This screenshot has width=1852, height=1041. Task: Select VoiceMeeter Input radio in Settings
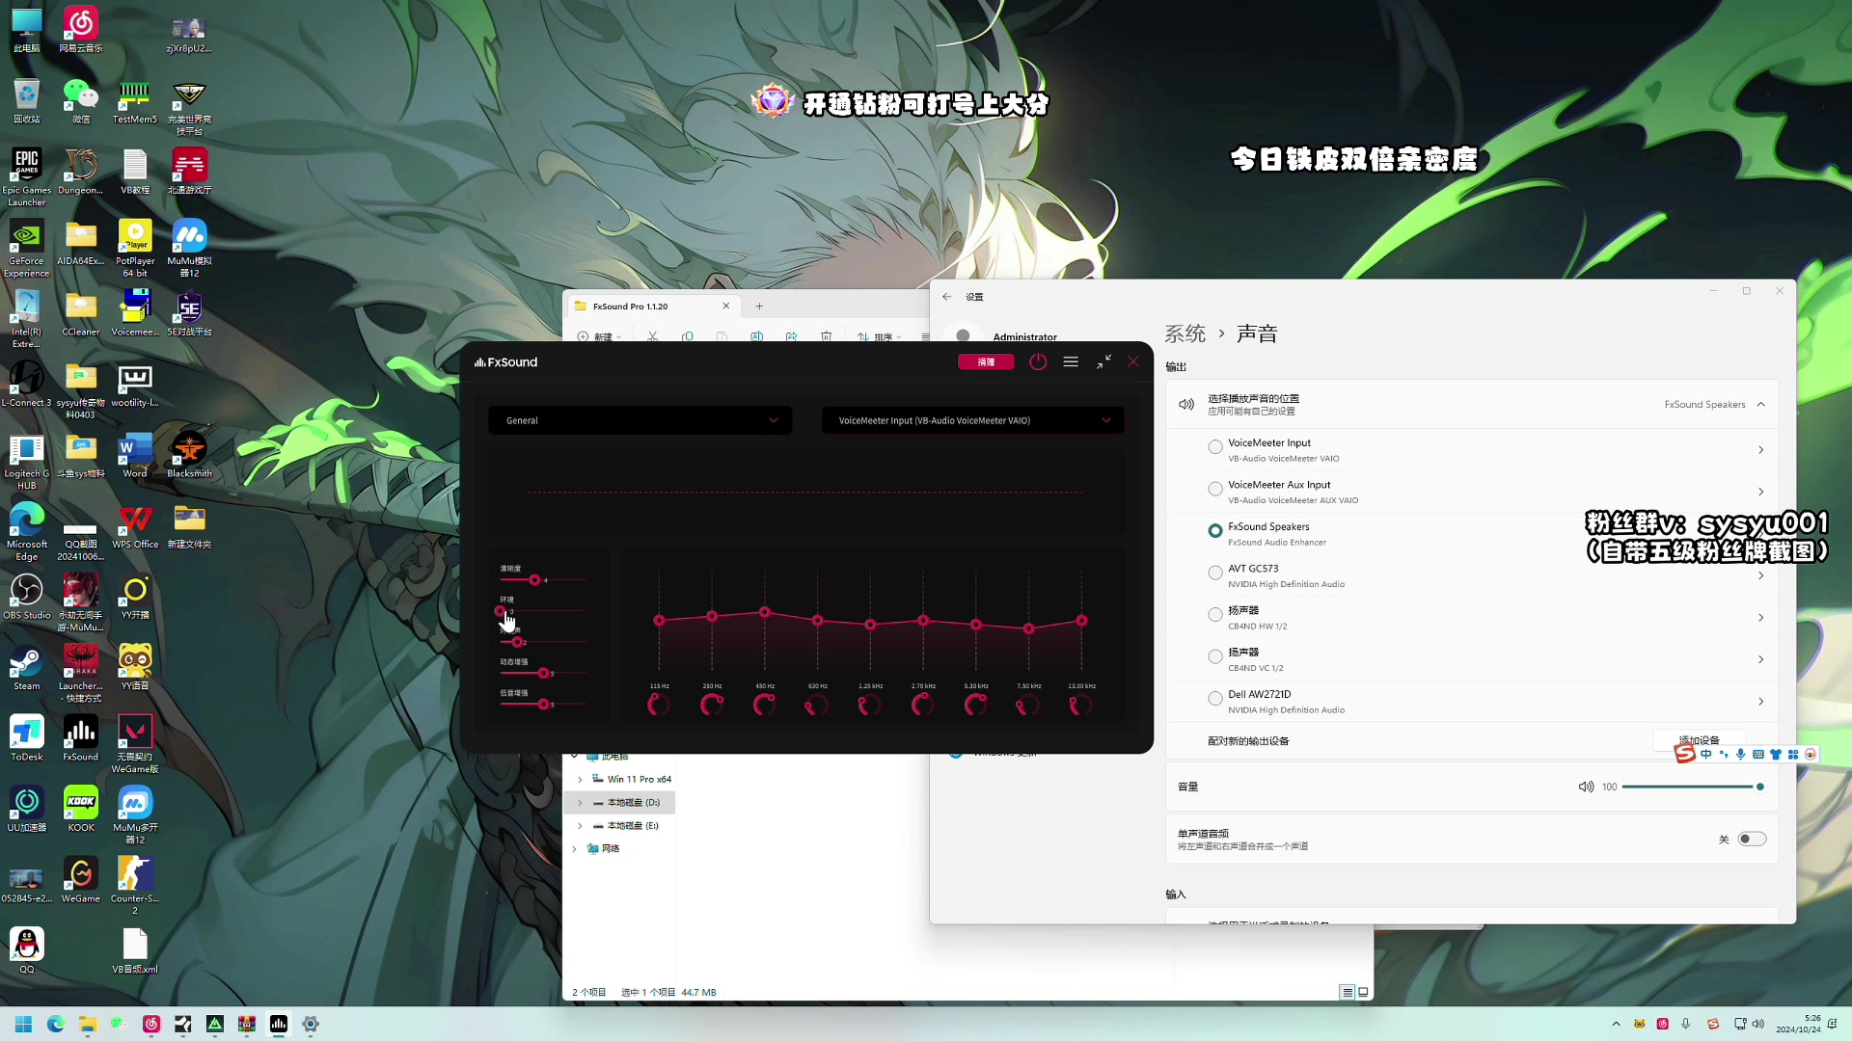click(1215, 447)
